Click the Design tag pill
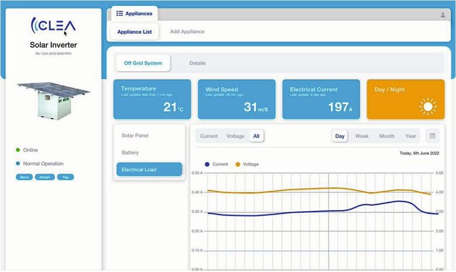Viewport: 456px width, 272px height. coord(45,177)
